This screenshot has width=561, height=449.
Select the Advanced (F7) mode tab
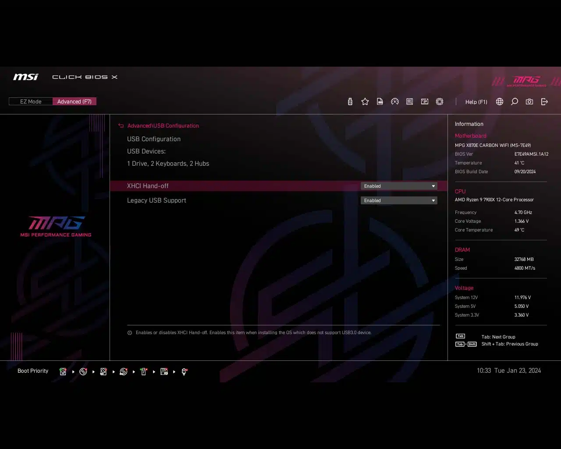[75, 102]
